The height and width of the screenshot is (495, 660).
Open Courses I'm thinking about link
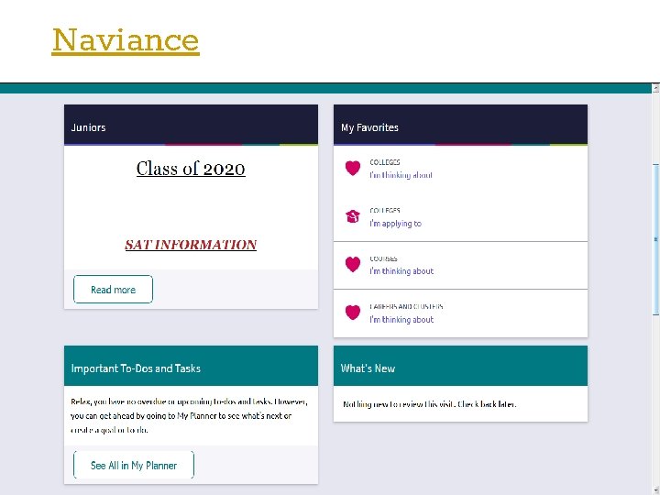click(401, 271)
